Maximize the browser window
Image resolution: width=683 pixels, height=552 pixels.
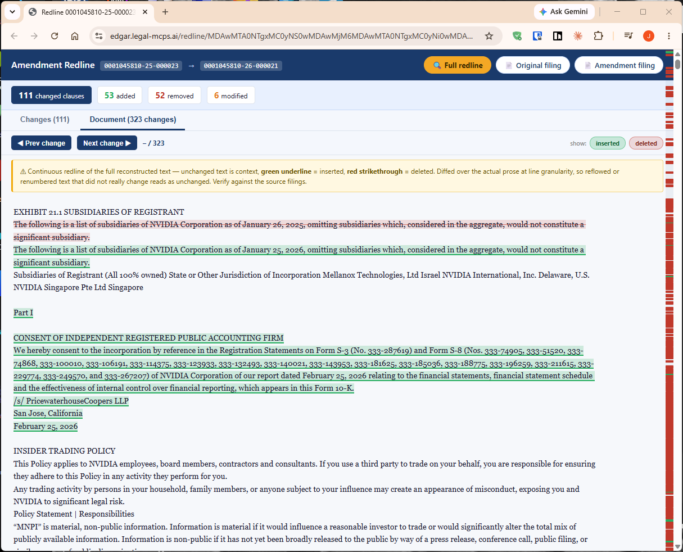click(x=643, y=12)
